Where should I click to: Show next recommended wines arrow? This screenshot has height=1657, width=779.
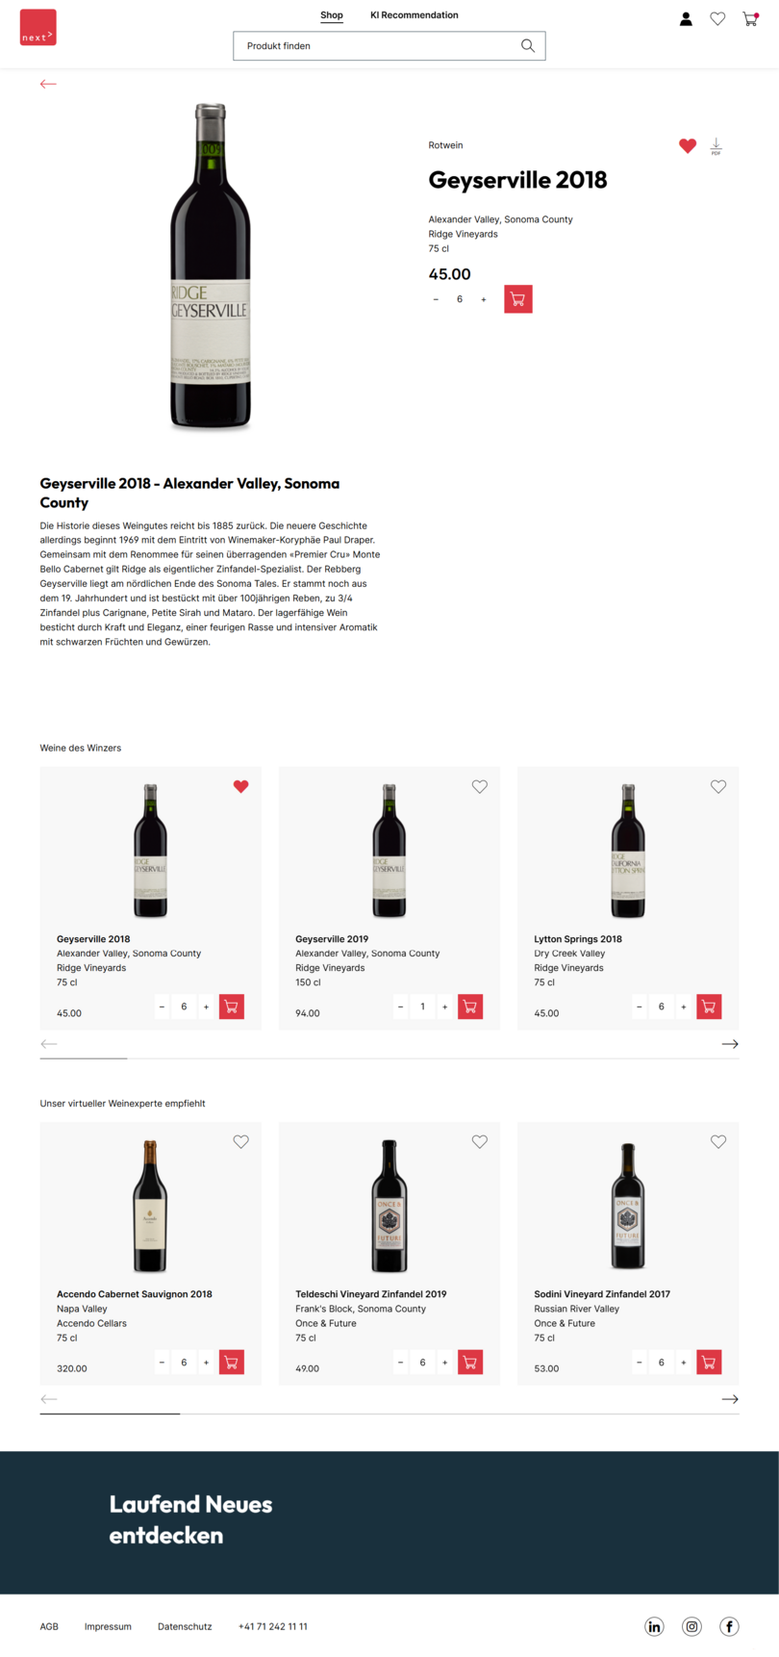coord(730,1399)
